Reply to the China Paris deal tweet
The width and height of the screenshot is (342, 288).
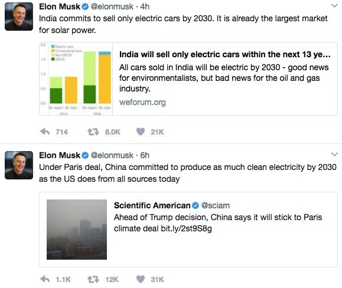pyautogui.click(x=45, y=279)
